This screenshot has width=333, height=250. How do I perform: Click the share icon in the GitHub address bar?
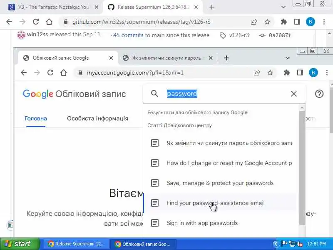pyautogui.click(x=254, y=22)
